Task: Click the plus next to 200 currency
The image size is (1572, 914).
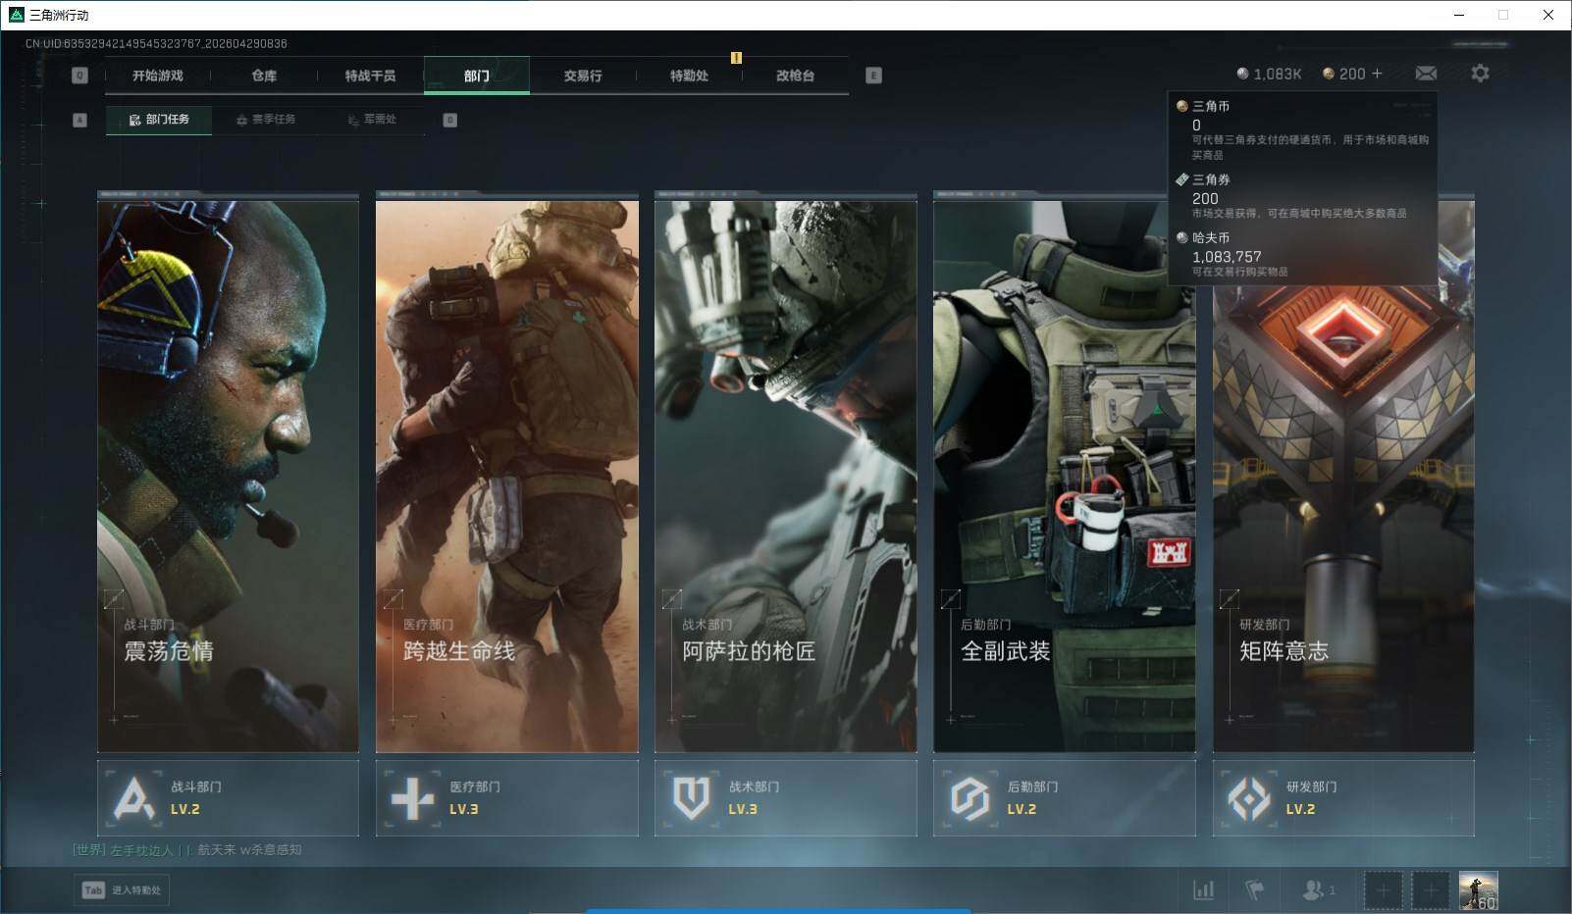Action: 1377,74
